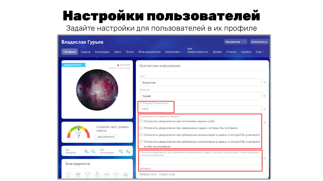Click the Расширения button
The height and width of the screenshot is (181, 323).
(233, 42)
